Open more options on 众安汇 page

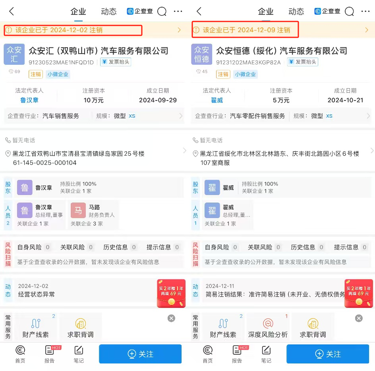[x=178, y=11]
